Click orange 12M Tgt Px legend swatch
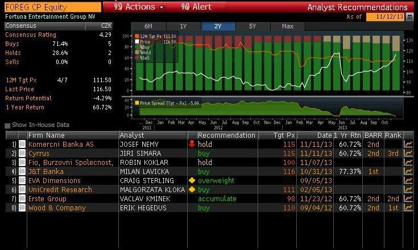 pyautogui.click(x=136, y=36)
